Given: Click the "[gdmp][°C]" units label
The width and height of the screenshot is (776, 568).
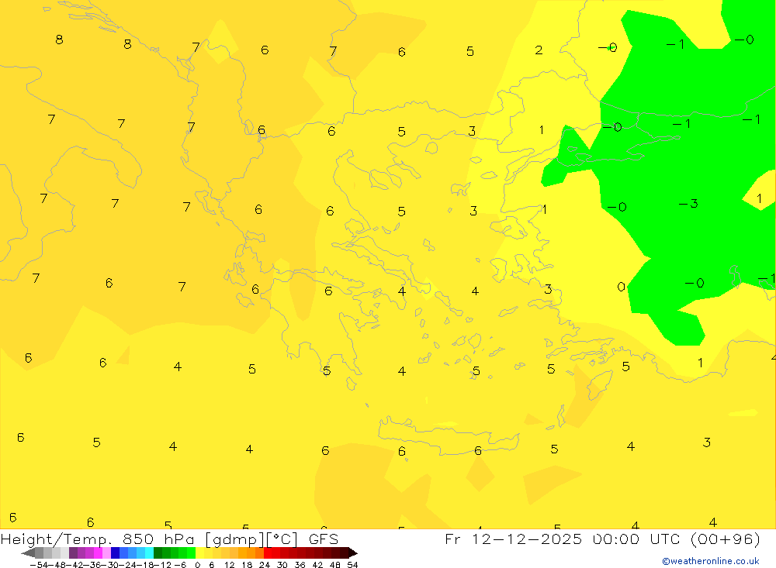Looking at the screenshot, I should click(x=251, y=539).
